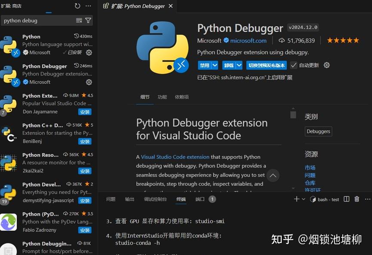
Task: Expand the 卸载 dropdown arrow
Action: pos(239,66)
